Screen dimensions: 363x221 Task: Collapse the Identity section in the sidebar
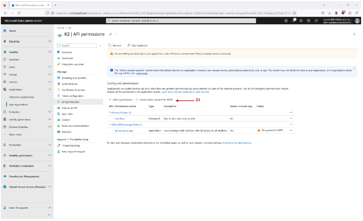(x=50, y=52)
